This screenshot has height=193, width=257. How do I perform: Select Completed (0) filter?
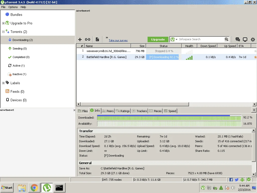coord(21,57)
